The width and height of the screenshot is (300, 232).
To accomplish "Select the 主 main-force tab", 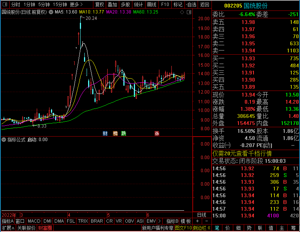I will coord(282,228).
